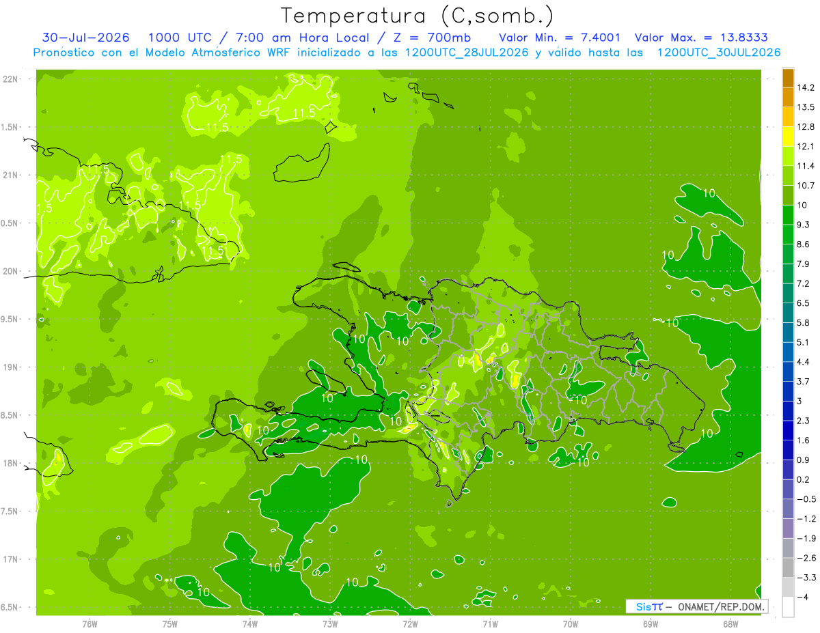The image size is (820, 633).
Task: Click the 20N latitude axis label
Action: (x=12, y=271)
